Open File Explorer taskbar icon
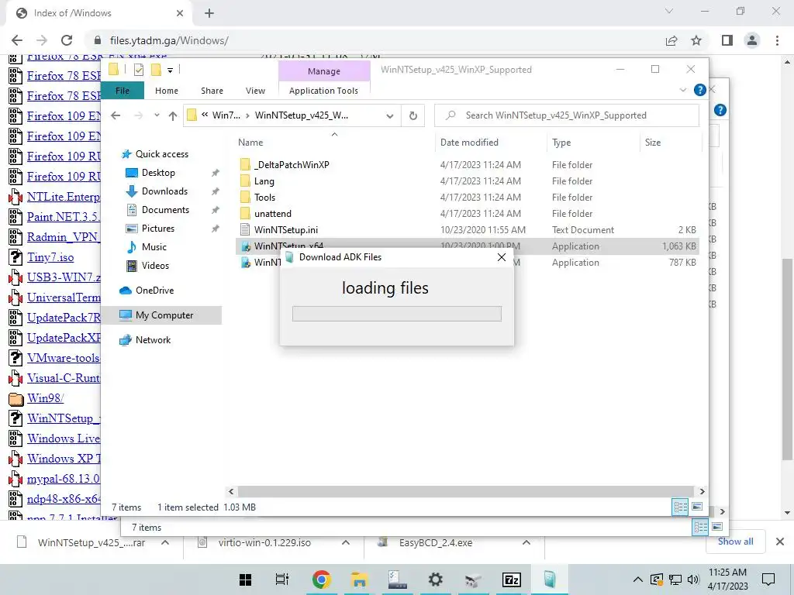This screenshot has height=595, width=794. [x=359, y=580]
